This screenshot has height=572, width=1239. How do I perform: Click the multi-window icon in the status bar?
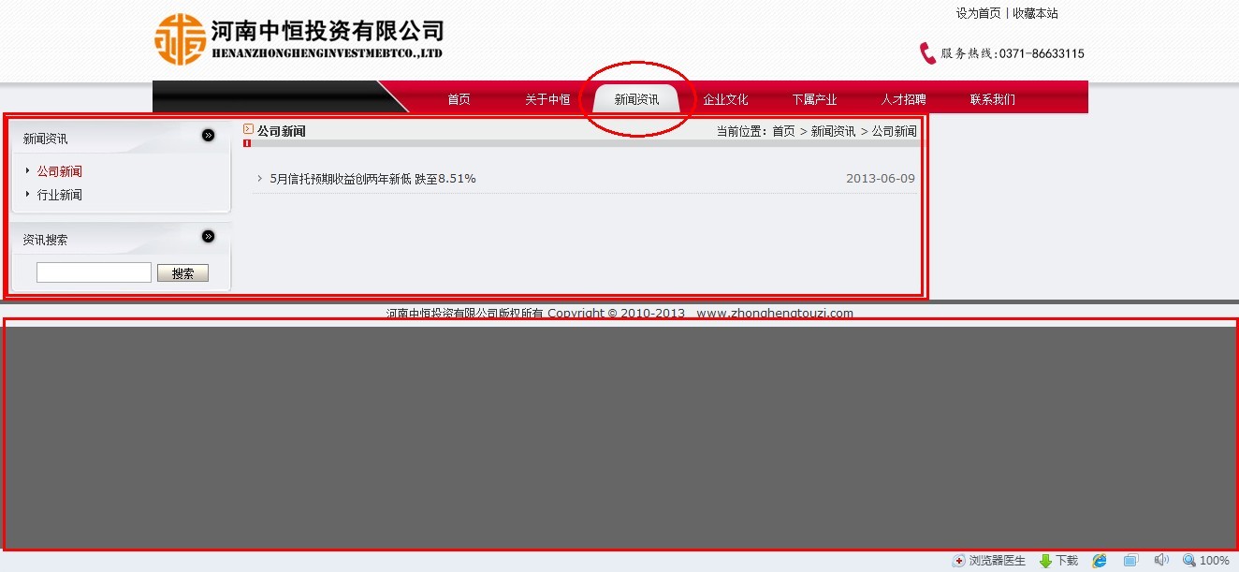pos(1130,561)
